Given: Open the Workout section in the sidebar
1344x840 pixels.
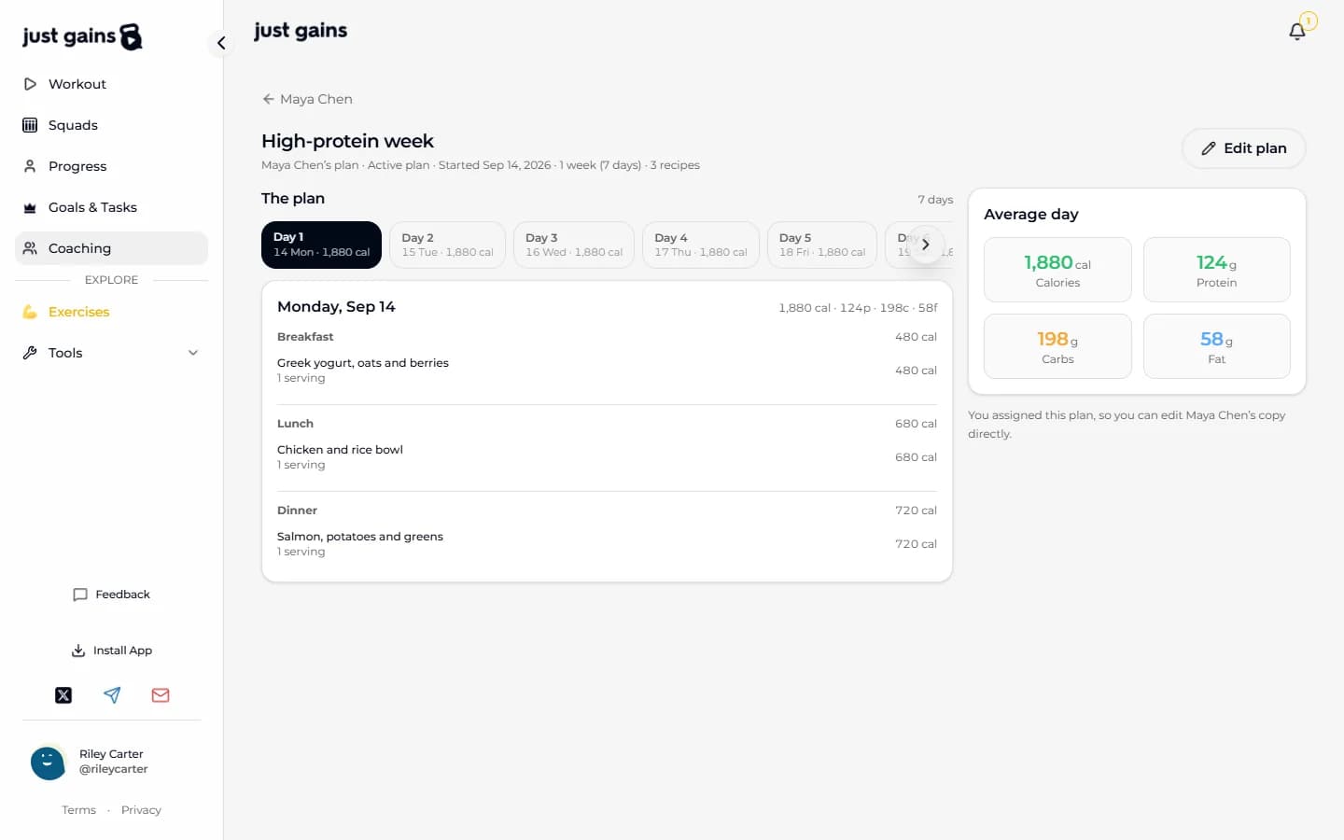Looking at the screenshot, I should 111,84.
